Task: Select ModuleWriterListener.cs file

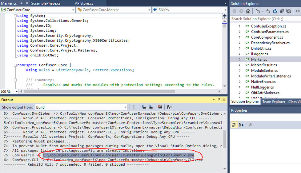Action: (x=271, y=76)
